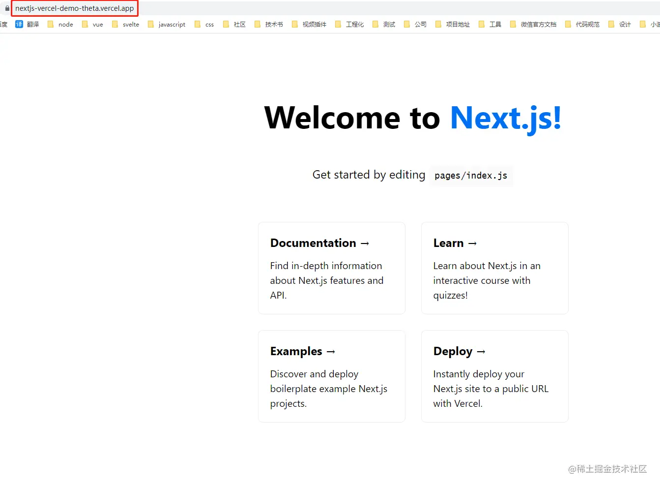Open the Learn card
Viewport: 660px width, 487px height.
tap(495, 268)
